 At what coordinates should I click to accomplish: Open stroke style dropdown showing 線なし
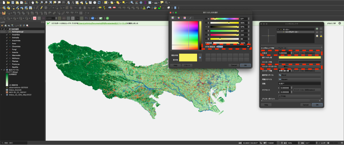(299, 67)
